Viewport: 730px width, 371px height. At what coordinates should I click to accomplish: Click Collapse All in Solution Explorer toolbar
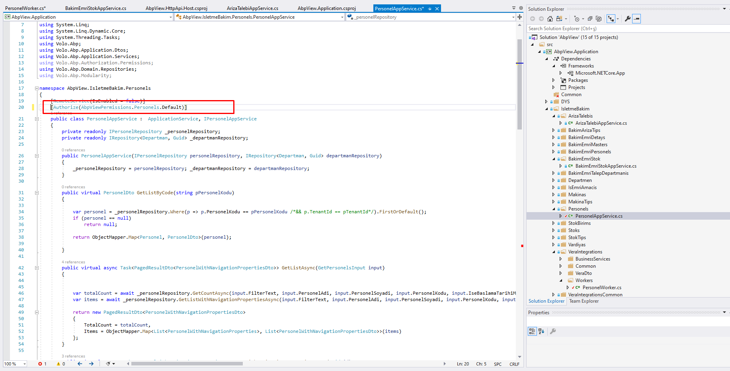pos(590,19)
